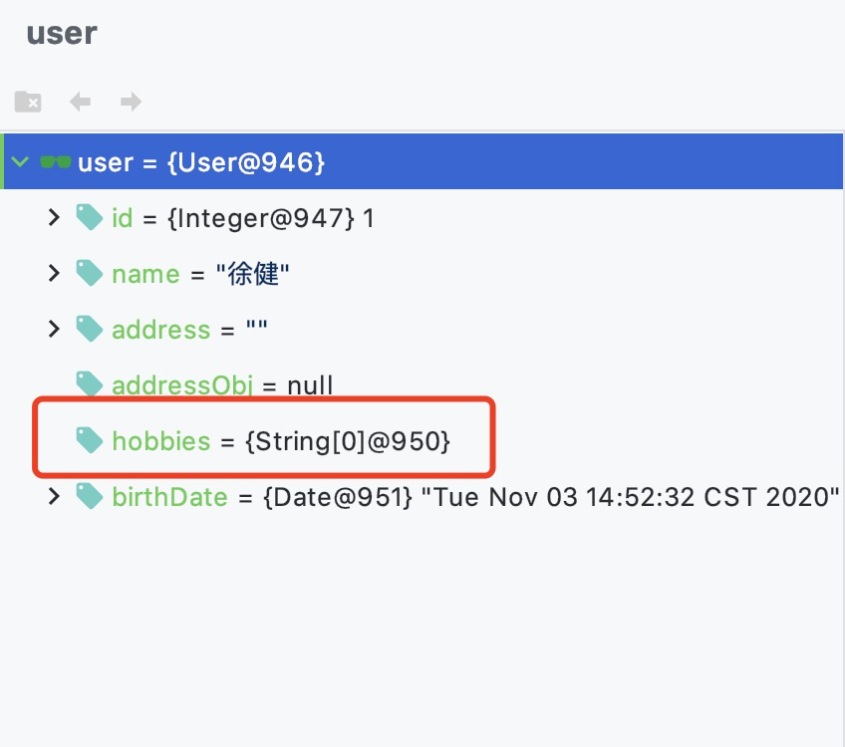Viewport: 845px width, 747px height.
Task: Click the tag icon beside address variable
Action: 89,330
